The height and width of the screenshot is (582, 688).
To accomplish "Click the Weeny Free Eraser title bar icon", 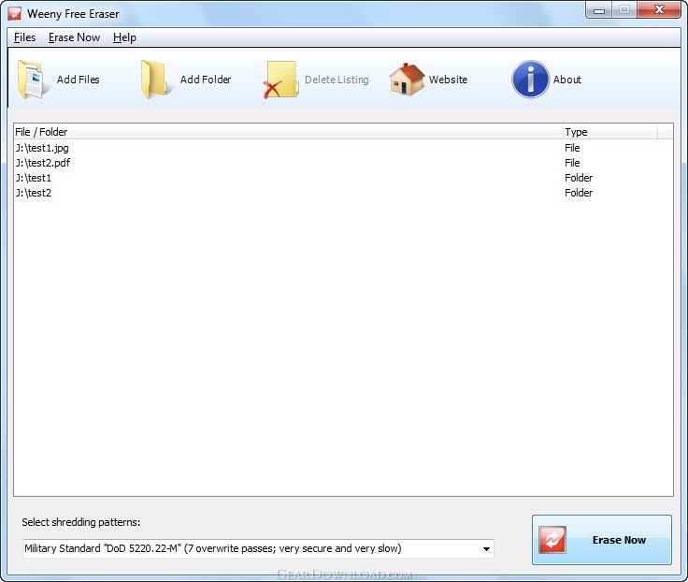I will [14, 14].
